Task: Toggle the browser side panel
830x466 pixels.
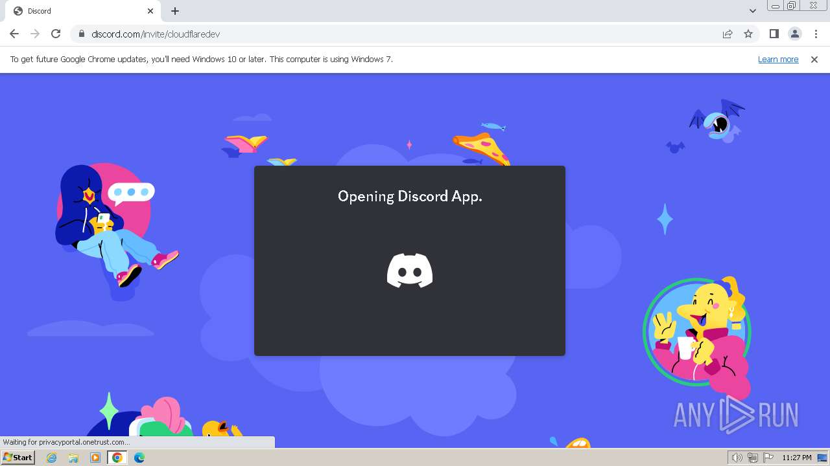Action: click(774, 34)
